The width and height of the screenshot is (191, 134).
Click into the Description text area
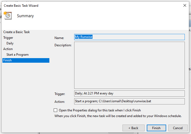129,65
